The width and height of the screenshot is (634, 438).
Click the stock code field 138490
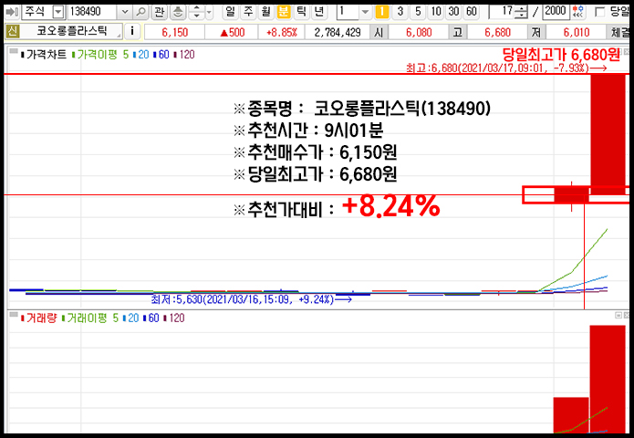click(92, 12)
